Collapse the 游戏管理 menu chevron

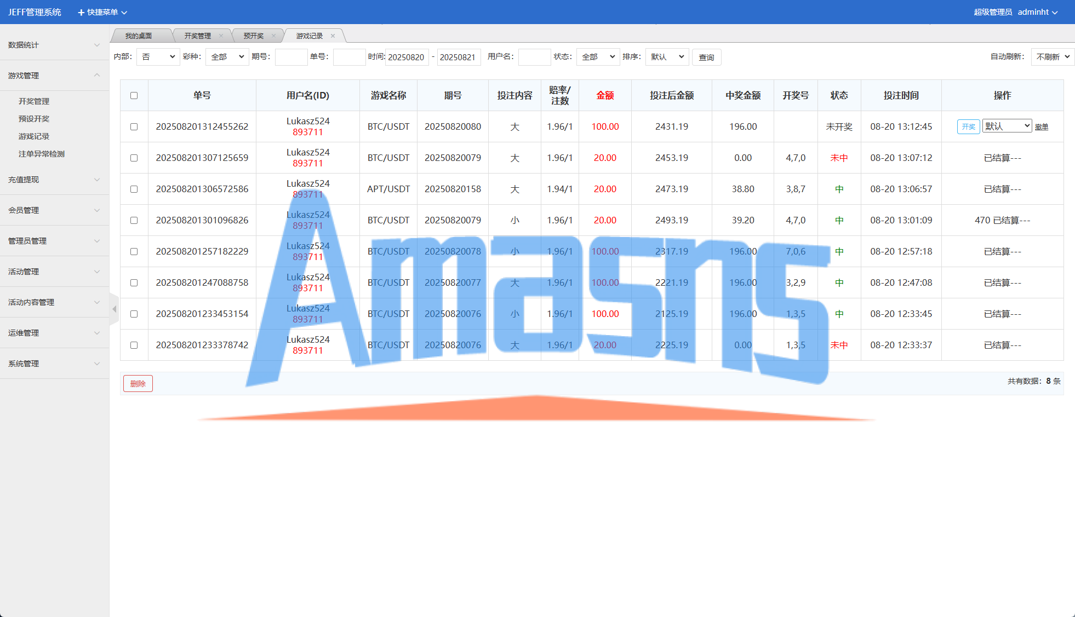coord(97,76)
